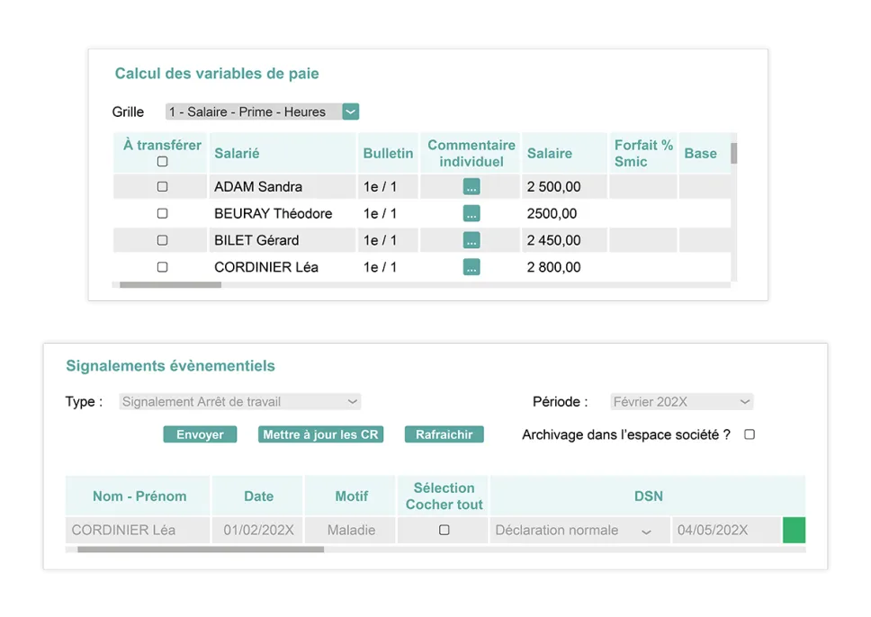This screenshot has width=871, height=617.
Task: Check transfer box for BEURAY Théodore
Action: pos(162,213)
